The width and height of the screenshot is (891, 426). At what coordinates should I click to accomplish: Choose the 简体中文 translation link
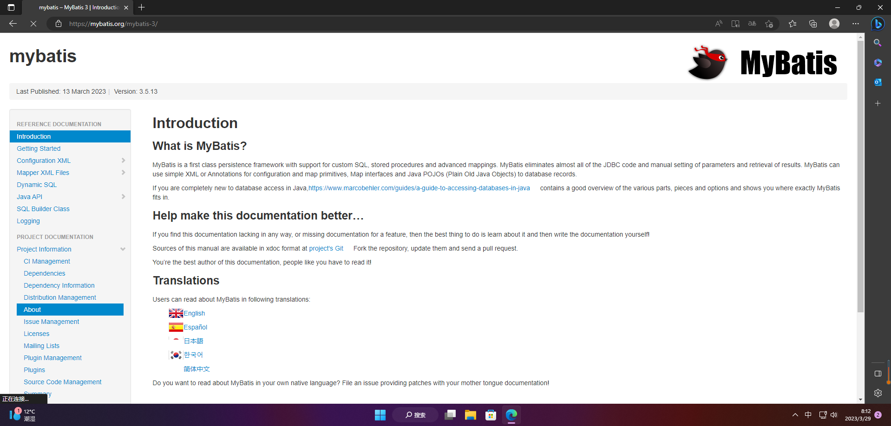[x=197, y=369]
